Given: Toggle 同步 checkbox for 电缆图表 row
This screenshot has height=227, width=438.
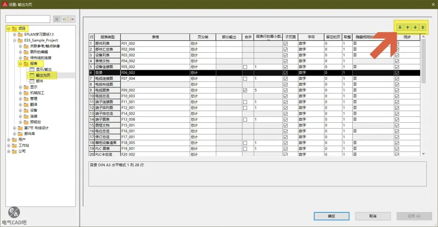Looking at the screenshot, I should coord(397,90).
